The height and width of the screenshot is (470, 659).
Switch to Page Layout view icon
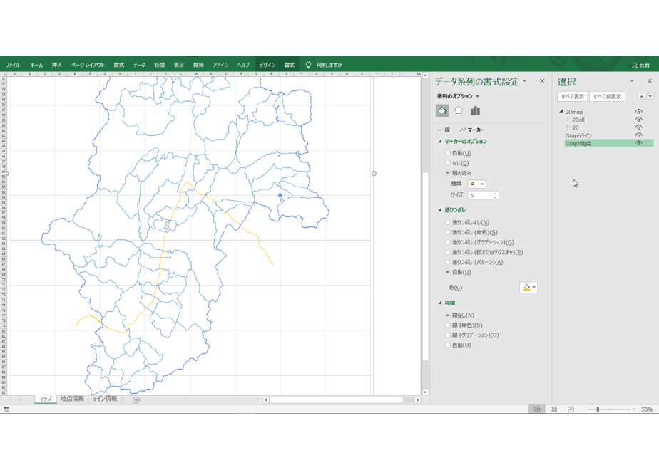tap(553, 409)
